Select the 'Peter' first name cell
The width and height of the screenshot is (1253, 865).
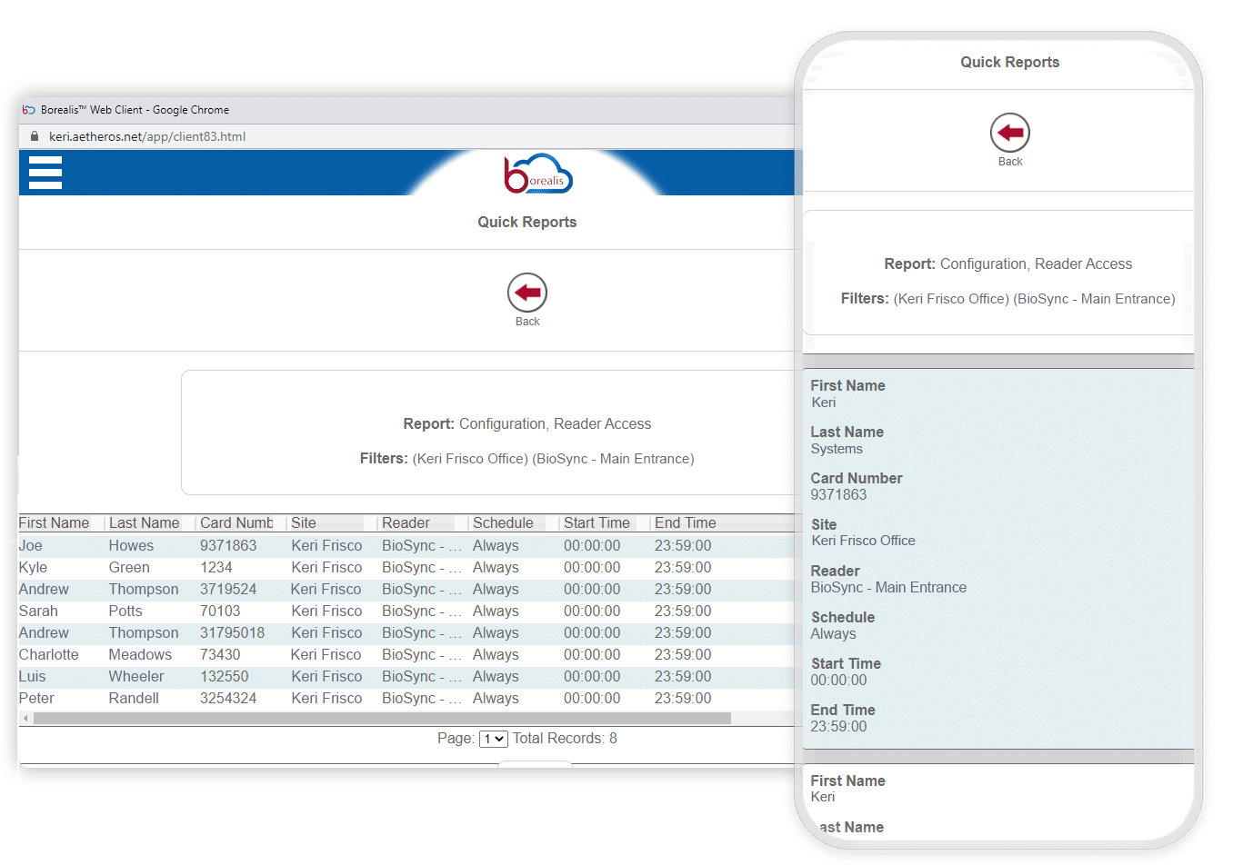click(x=36, y=699)
